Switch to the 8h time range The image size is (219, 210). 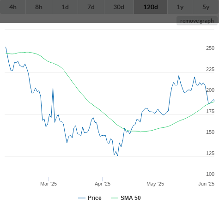(x=39, y=7)
